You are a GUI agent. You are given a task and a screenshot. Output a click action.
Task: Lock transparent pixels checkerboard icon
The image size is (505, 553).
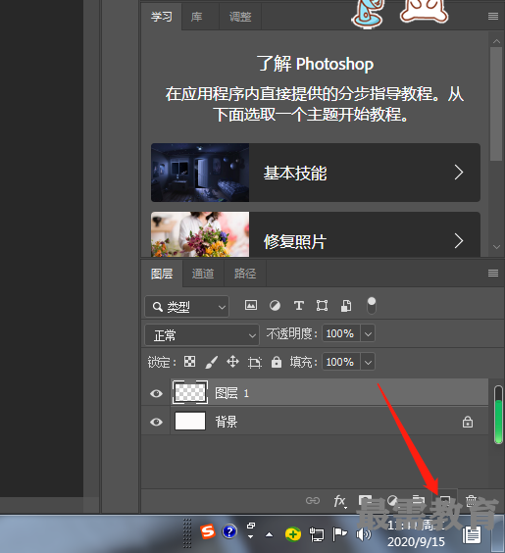(x=189, y=362)
